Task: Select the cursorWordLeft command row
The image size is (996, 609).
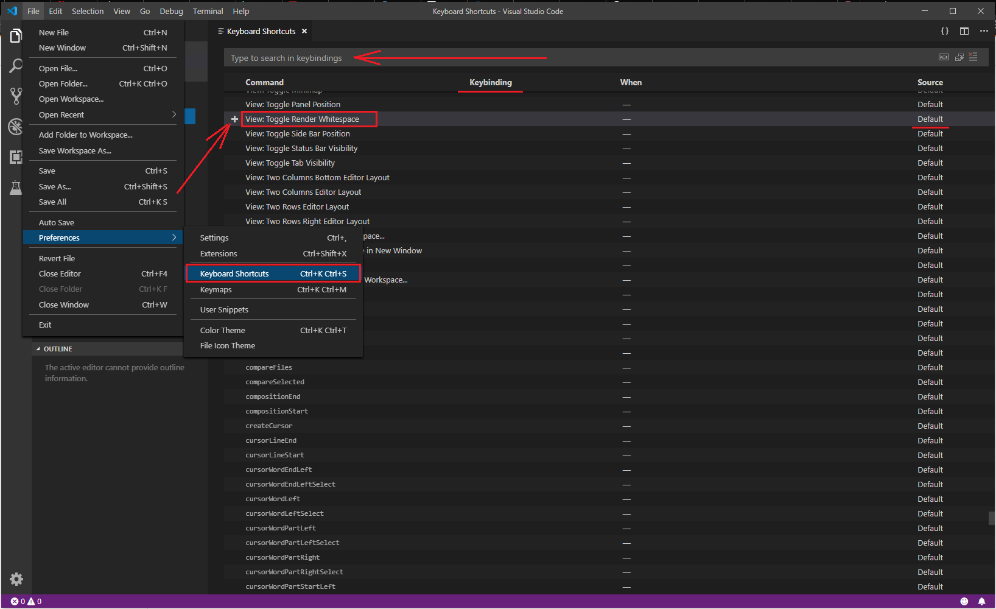Action: tap(606, 499)
